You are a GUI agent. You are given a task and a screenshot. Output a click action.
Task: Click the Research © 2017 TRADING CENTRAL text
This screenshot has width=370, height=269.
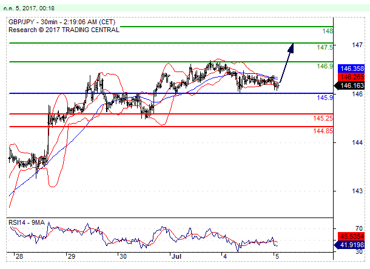64,30
